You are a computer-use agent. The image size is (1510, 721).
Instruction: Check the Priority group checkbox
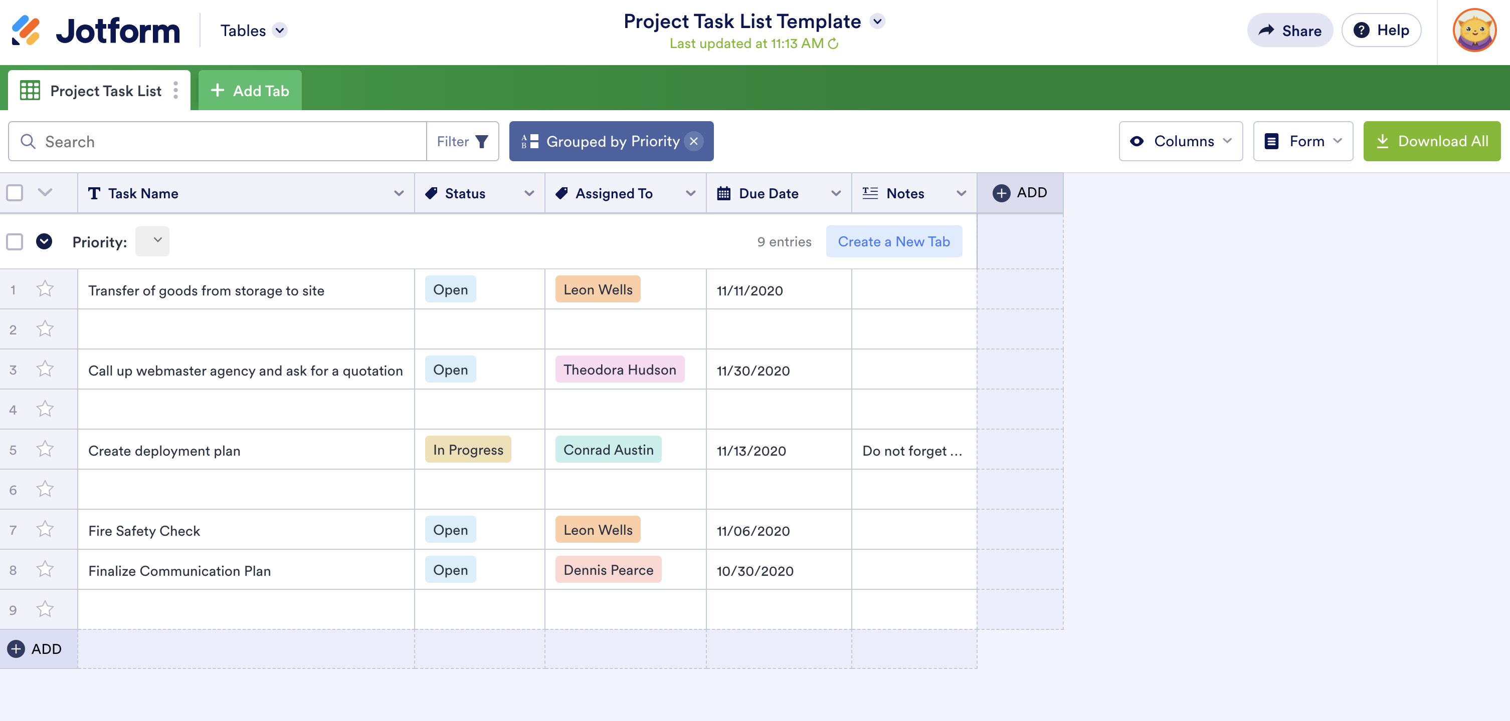pos(15,242)
